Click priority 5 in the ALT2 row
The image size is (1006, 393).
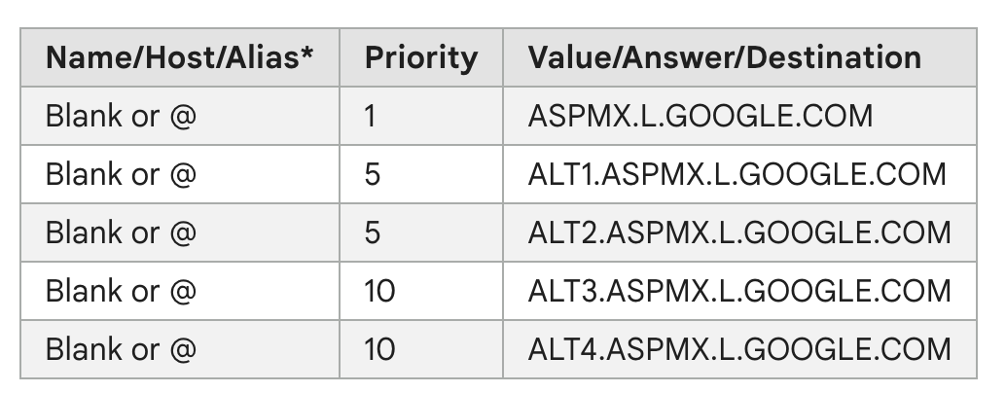(373, 232)
